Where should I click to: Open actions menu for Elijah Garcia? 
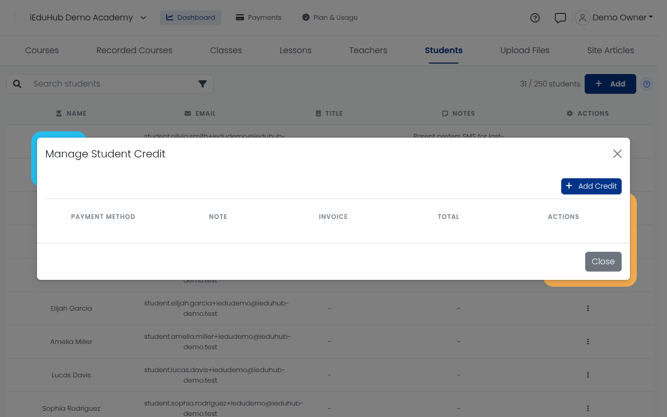coord(588,309)
